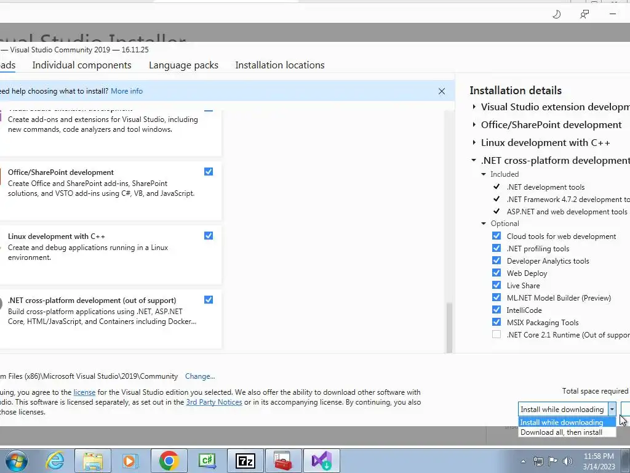Expand Linux development with C++ details
The image size is (630, 473).
pos(474,142)
